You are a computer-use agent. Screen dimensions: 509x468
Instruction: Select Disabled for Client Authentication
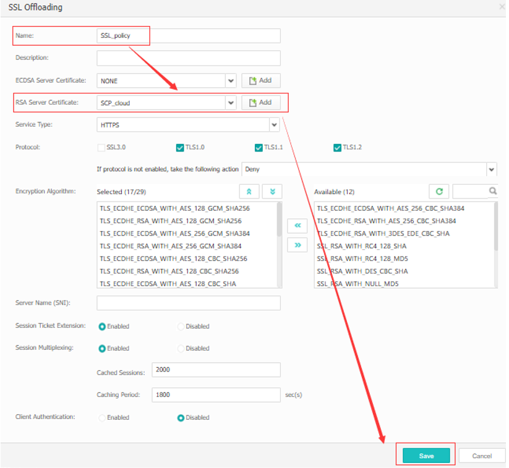pos(181,418)
